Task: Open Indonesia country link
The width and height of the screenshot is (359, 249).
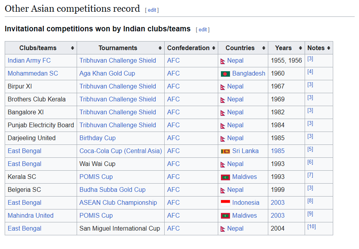Action: (x=246, y=203)
